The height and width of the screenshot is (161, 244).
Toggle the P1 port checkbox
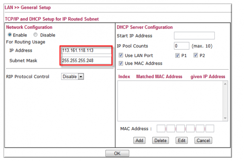point(178,56)
